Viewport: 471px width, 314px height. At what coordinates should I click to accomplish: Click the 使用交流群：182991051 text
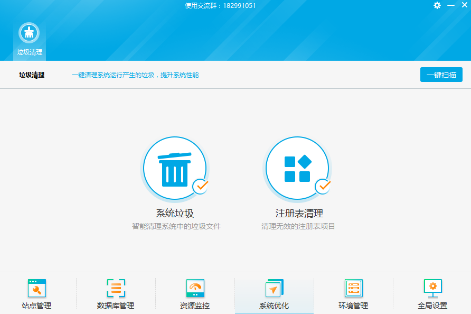(x=220, y=6)
